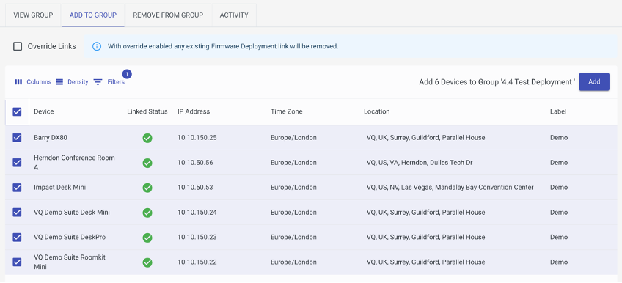The width and height of the screenshot is (622, 283).
Task: Sort by the Location column header
Action: coord(376,111)
